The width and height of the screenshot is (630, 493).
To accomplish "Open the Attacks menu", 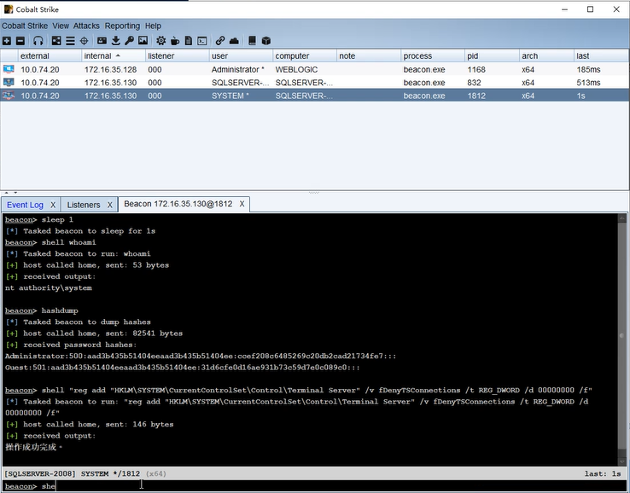I will [x=86, y=26].
